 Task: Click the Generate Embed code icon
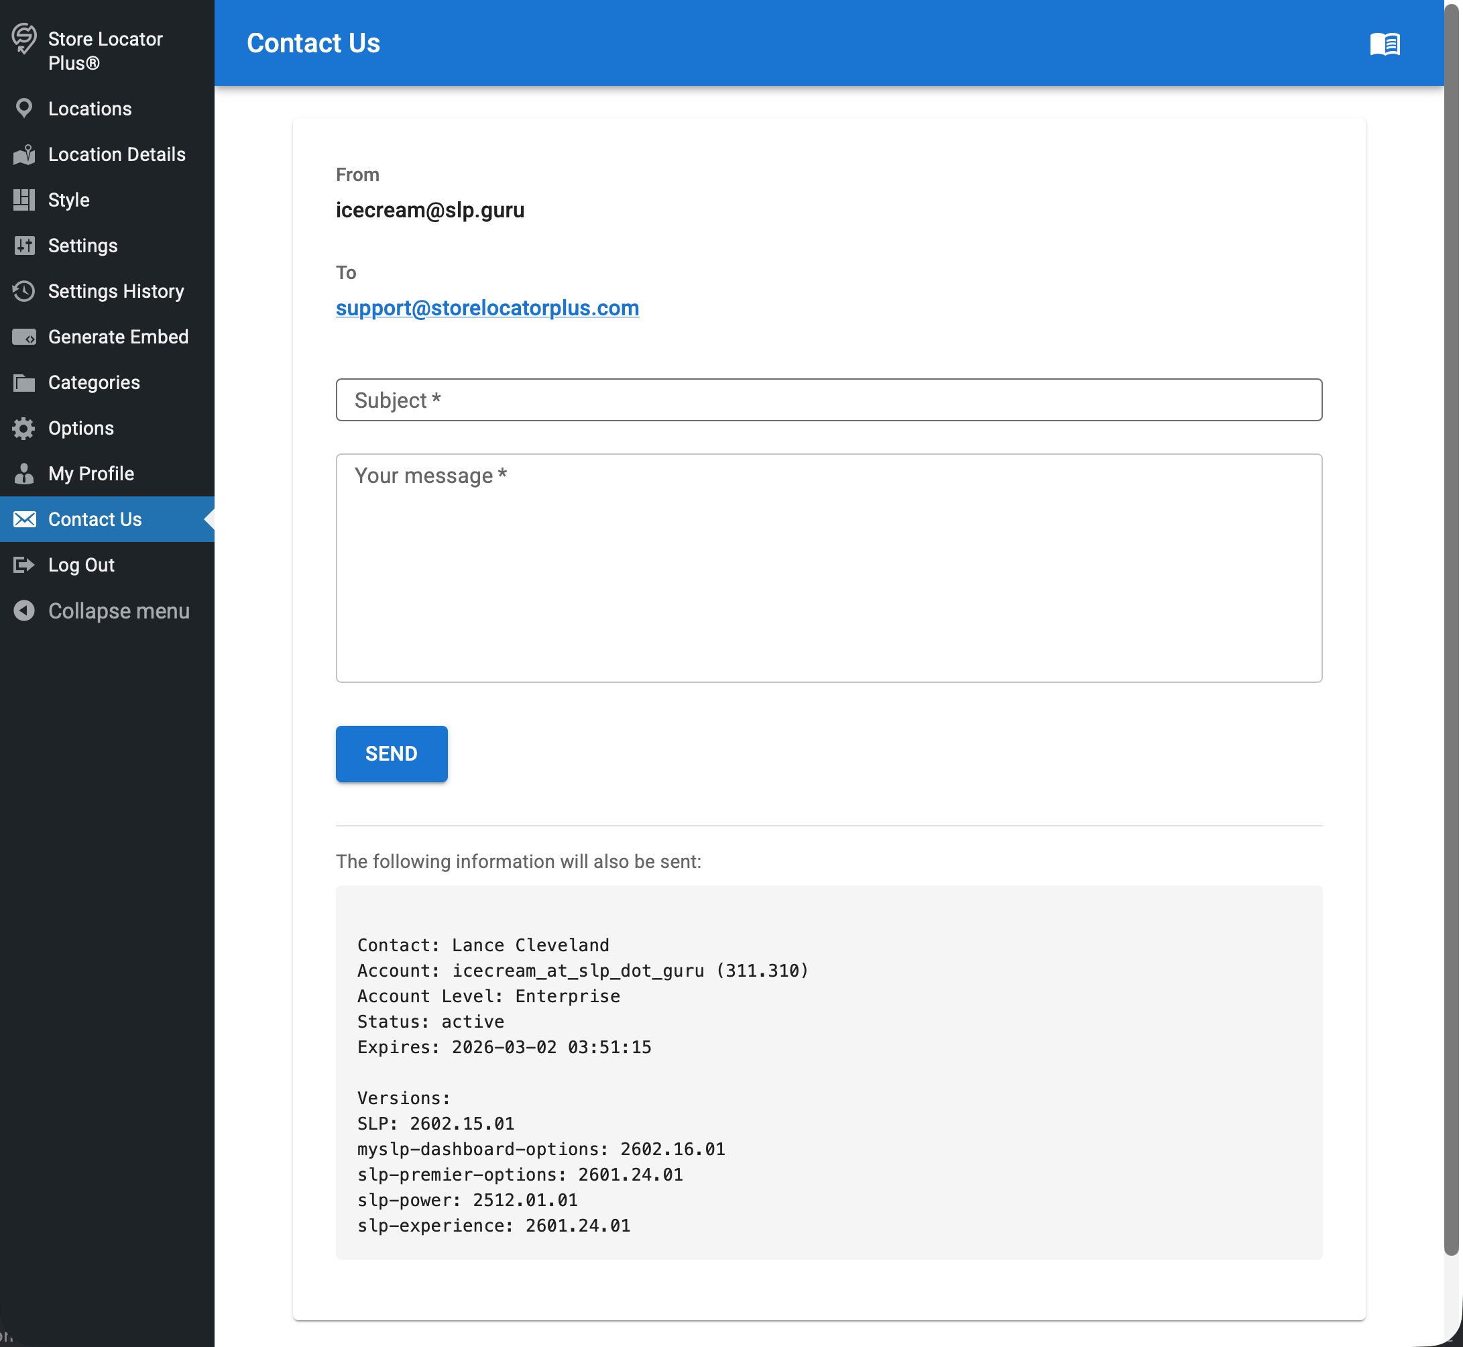[x=24, y=337]
